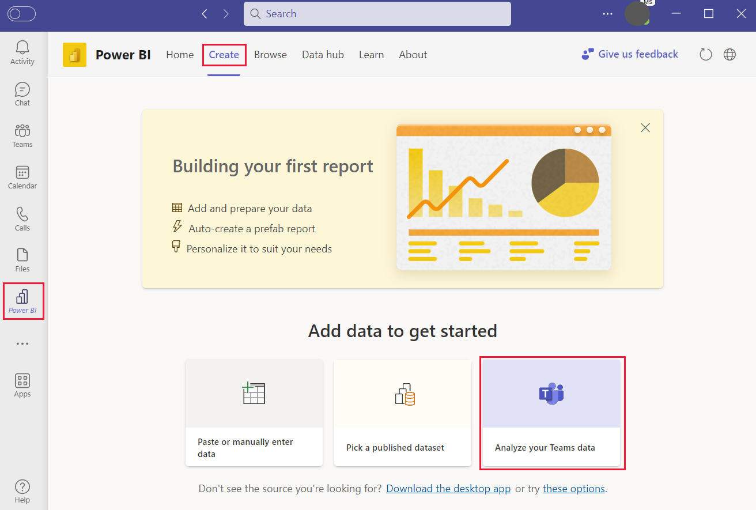The height and width of the screenshot is (510, 756).
Task: Click the Power BI logo icon
Action: pyautogui.click(x=74, y=55)
